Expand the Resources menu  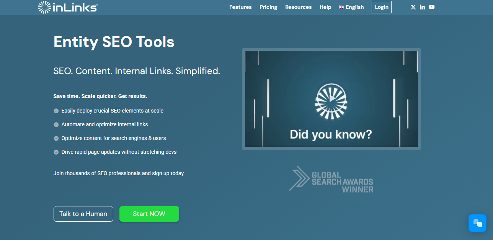pos(298,7)
